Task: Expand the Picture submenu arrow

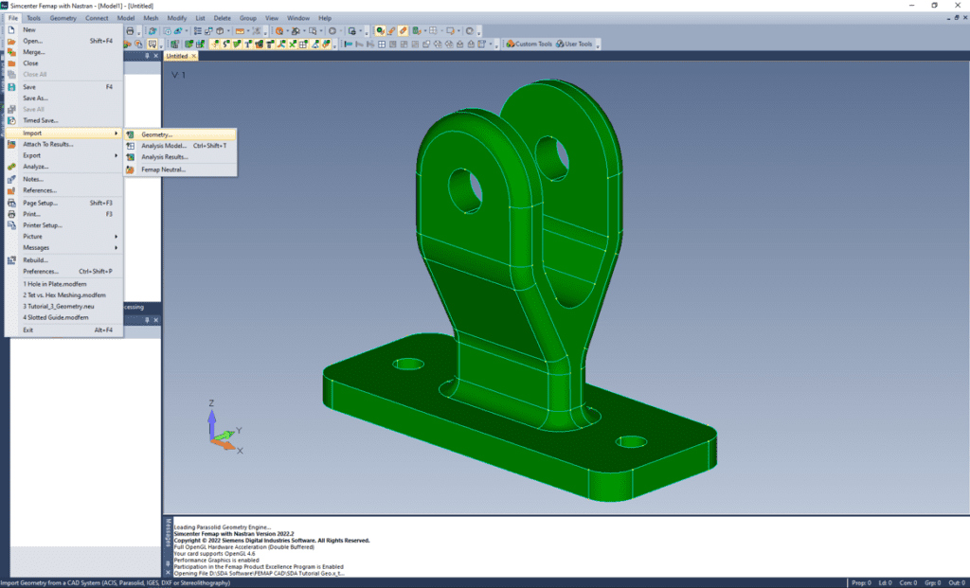Action: click(x=116, y=236)
